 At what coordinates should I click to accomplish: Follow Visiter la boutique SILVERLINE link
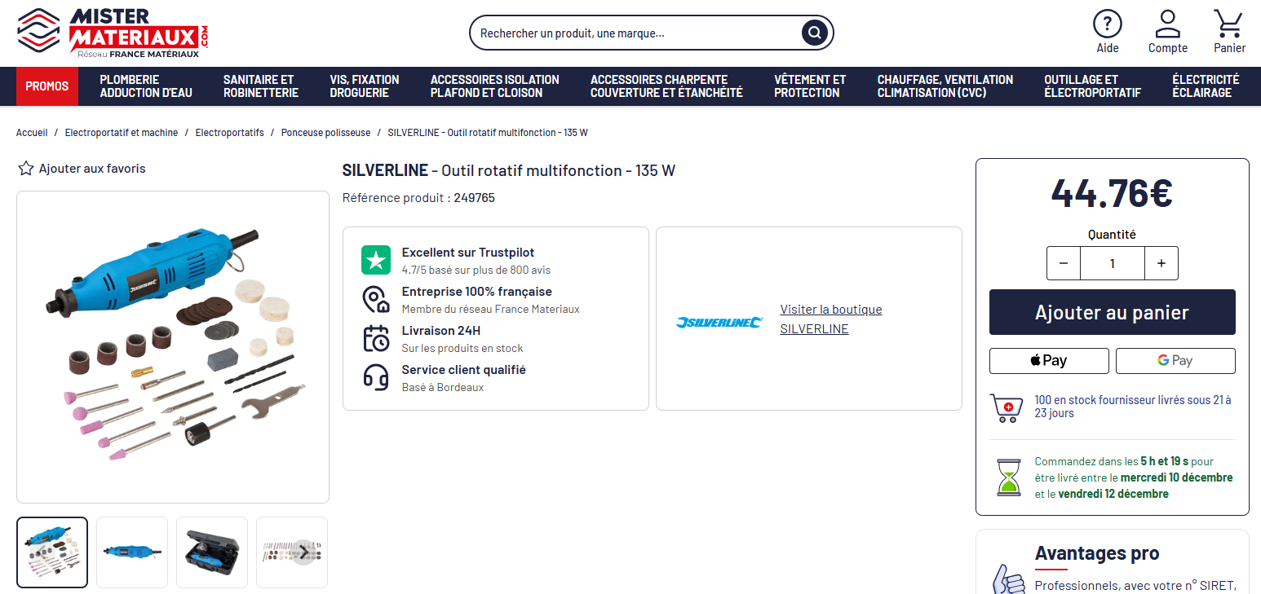[830, 319]
